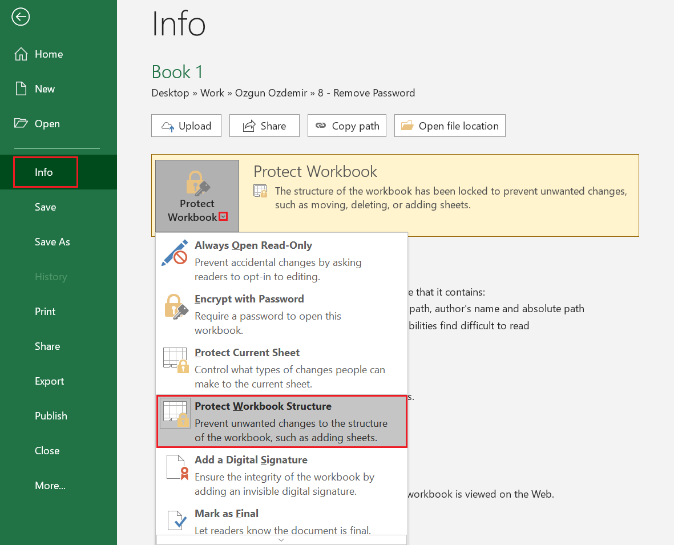674x545 pixels.
Task: Open the Save As tab
Action: (53, 242)
